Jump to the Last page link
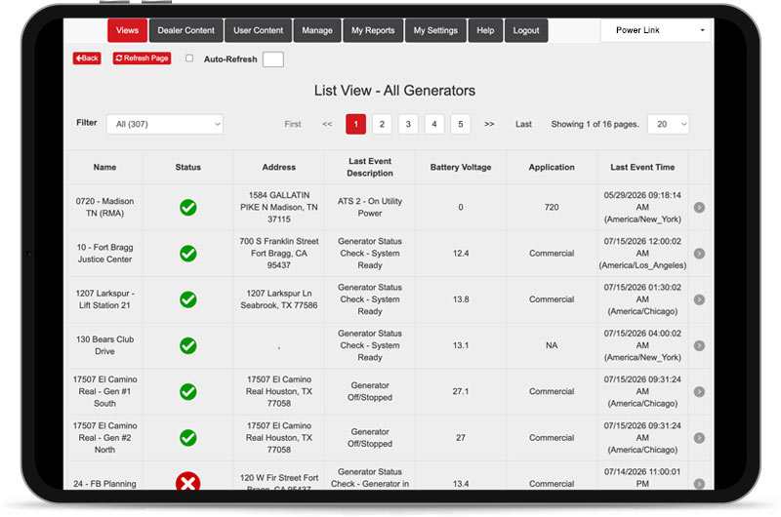The image size is (781, 517). 523,124
